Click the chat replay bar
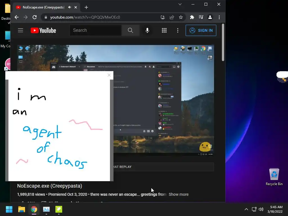The width and height of the screenshot is (288, 216). click(x=163, y=167)
